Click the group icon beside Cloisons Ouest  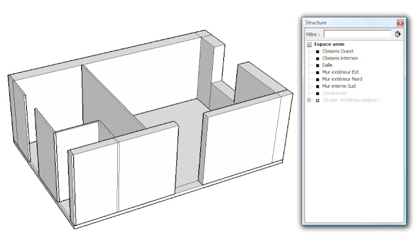(x=318, y=51)
